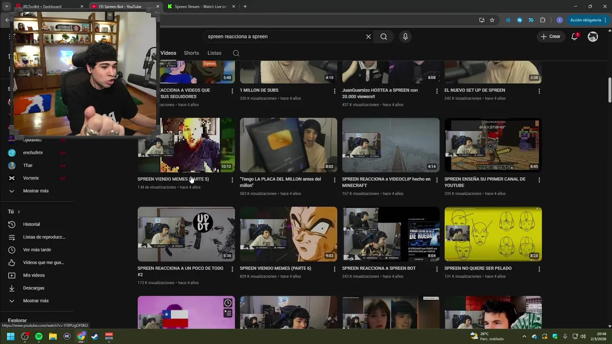Open SPREEN REACCIONA A UN POCO DE TODO #2 thumbnail

186,234
